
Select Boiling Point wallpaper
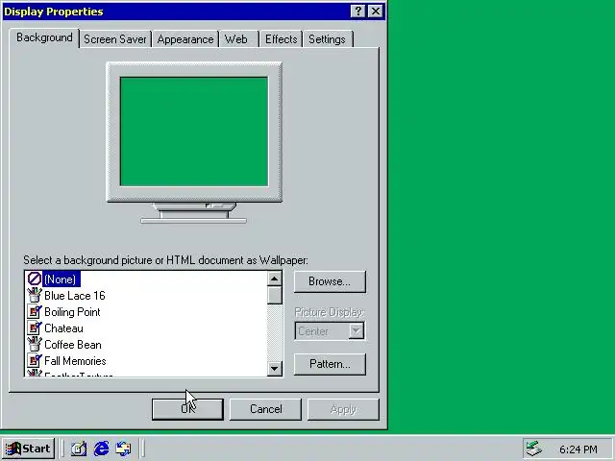[72, 312]
